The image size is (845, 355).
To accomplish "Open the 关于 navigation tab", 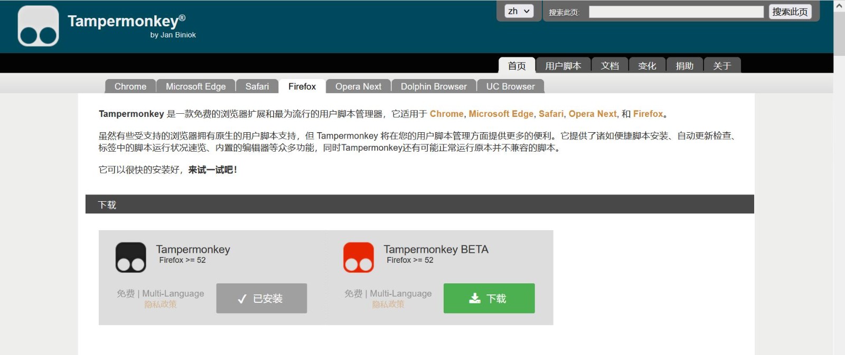I will point(722,65).
